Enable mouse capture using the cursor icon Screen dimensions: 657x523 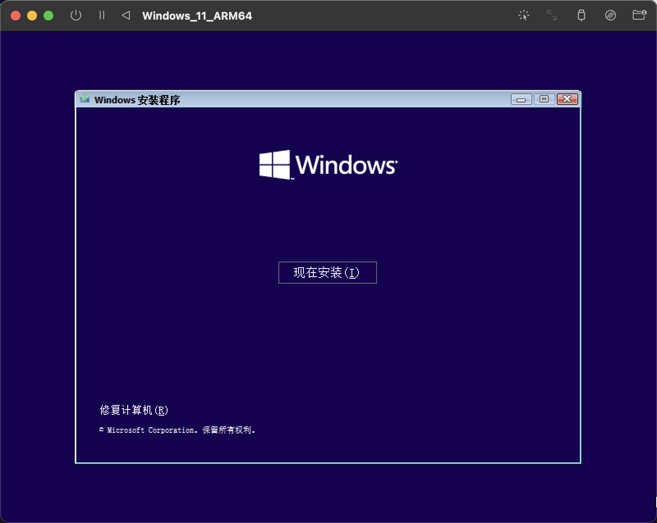coord(524,16)
